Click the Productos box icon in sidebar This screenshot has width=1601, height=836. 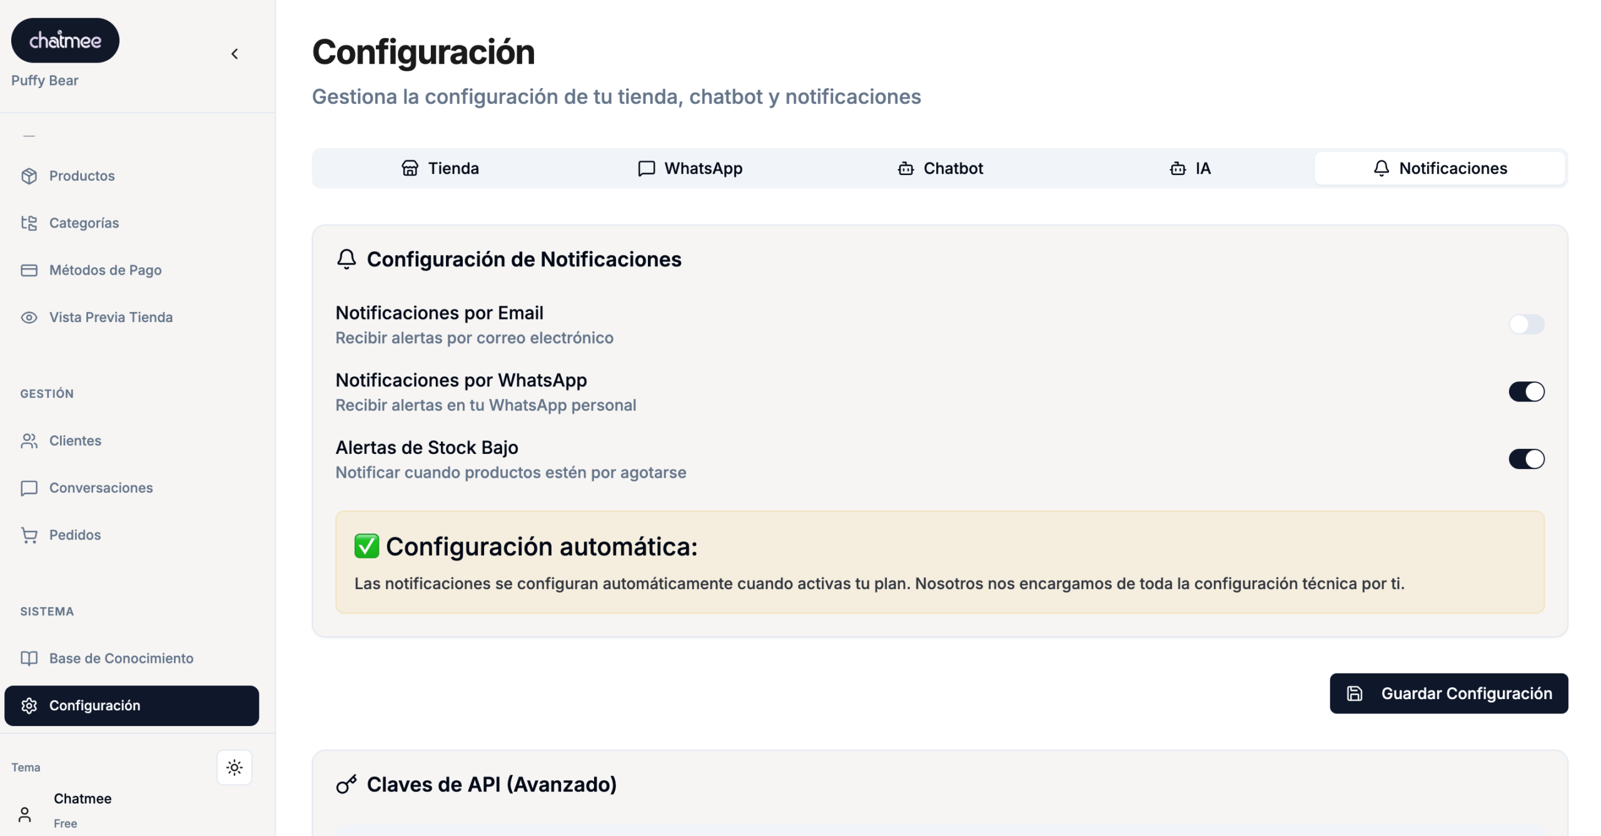coord(29,176)
